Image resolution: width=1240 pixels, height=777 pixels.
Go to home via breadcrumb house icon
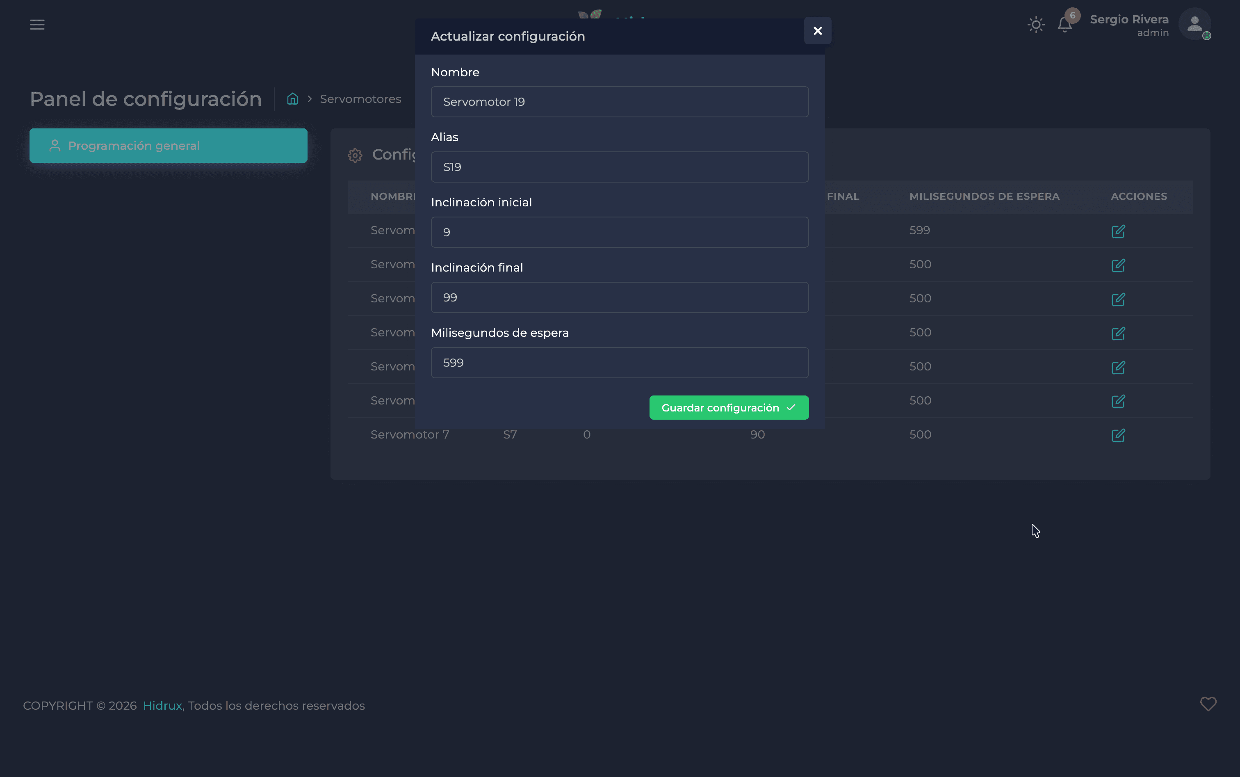(x=293, y=99)
